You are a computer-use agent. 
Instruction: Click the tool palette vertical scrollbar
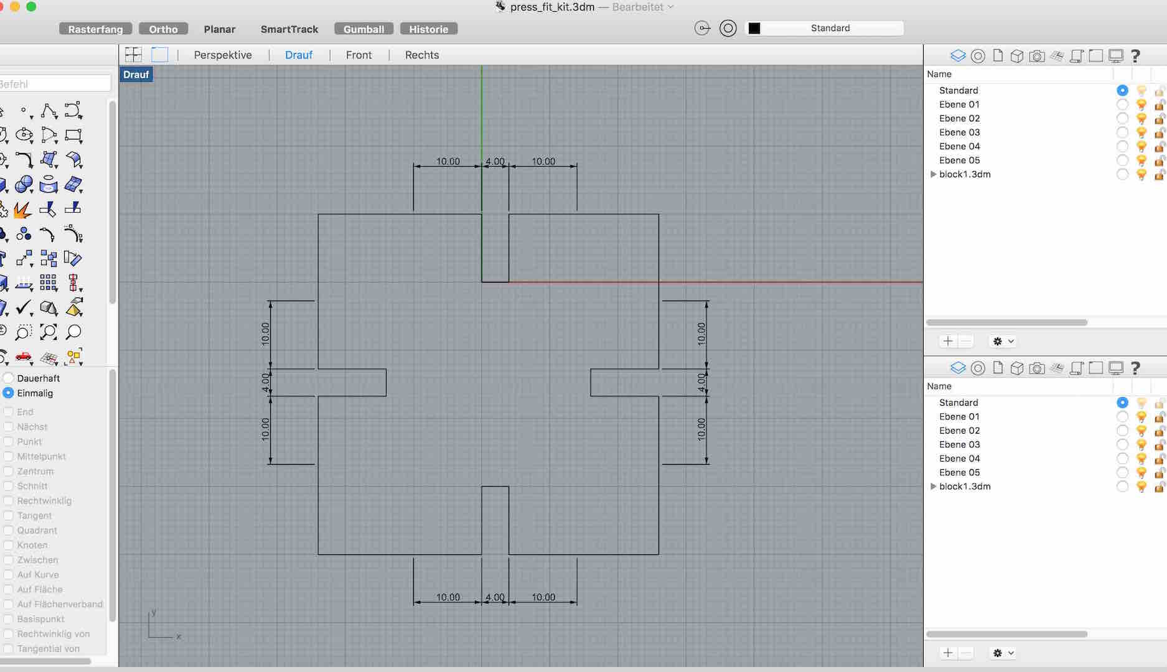click(113, 202)
